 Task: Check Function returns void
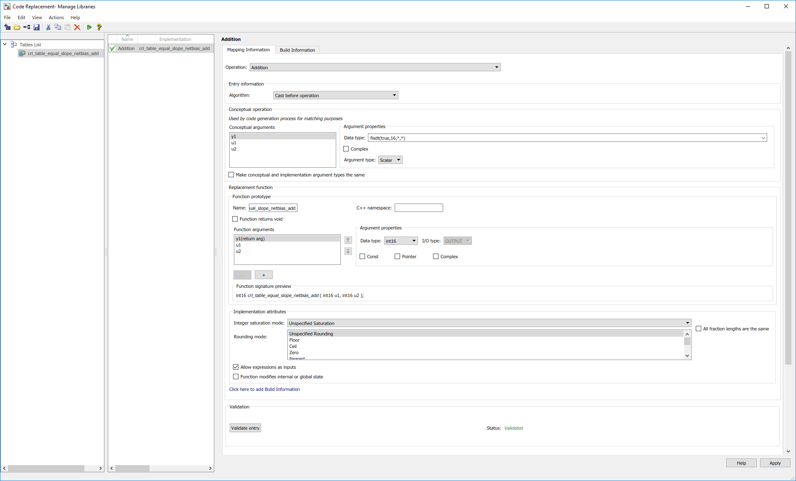point(235,219)
